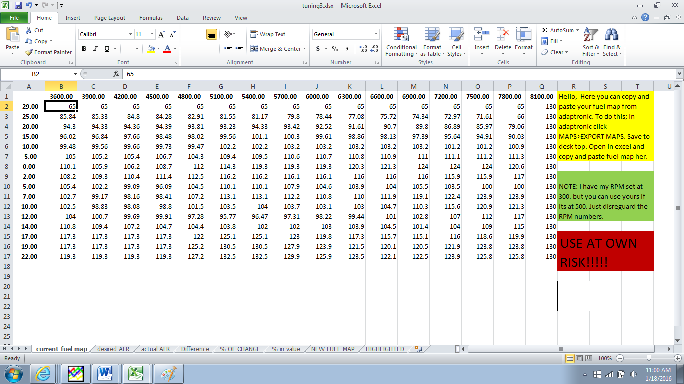The image size is (684, 384).
Task: Click the Conditional Formatting icon
Action: (x=401, y=35)
